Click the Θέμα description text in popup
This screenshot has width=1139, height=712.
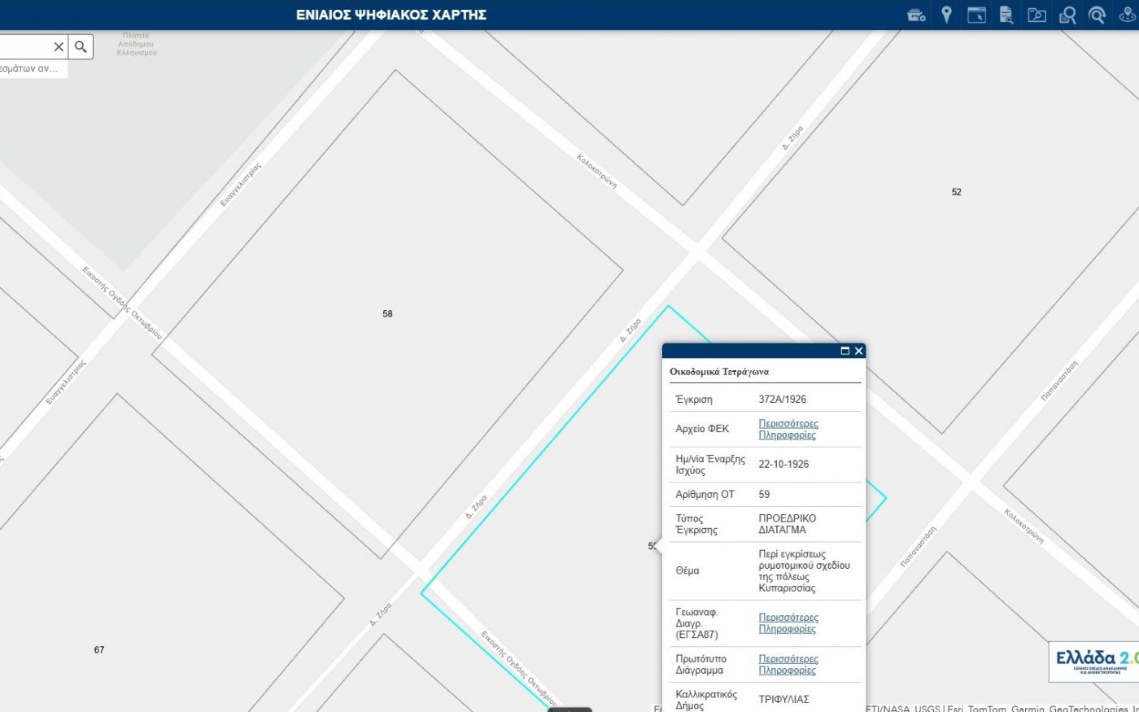805,571
